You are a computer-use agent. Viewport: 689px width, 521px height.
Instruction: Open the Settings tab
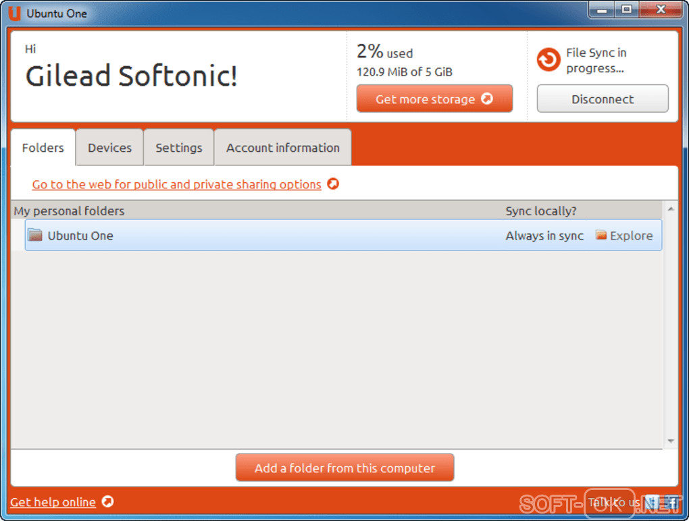point(179,148)
